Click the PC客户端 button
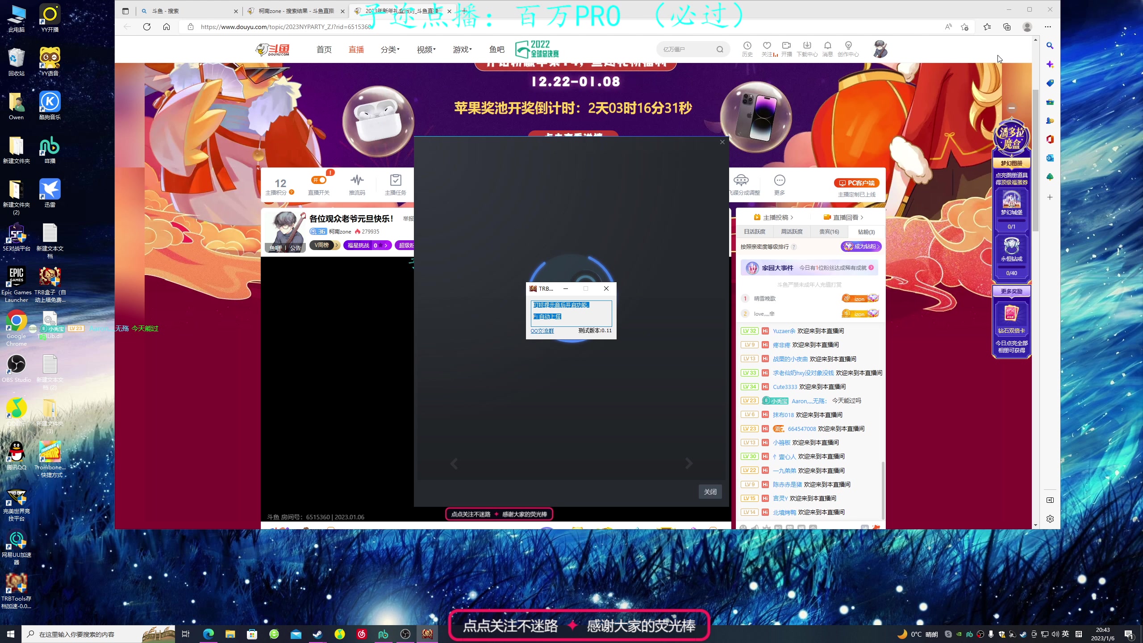Viewport: 1143px width, 643px height. coord(856,183)
